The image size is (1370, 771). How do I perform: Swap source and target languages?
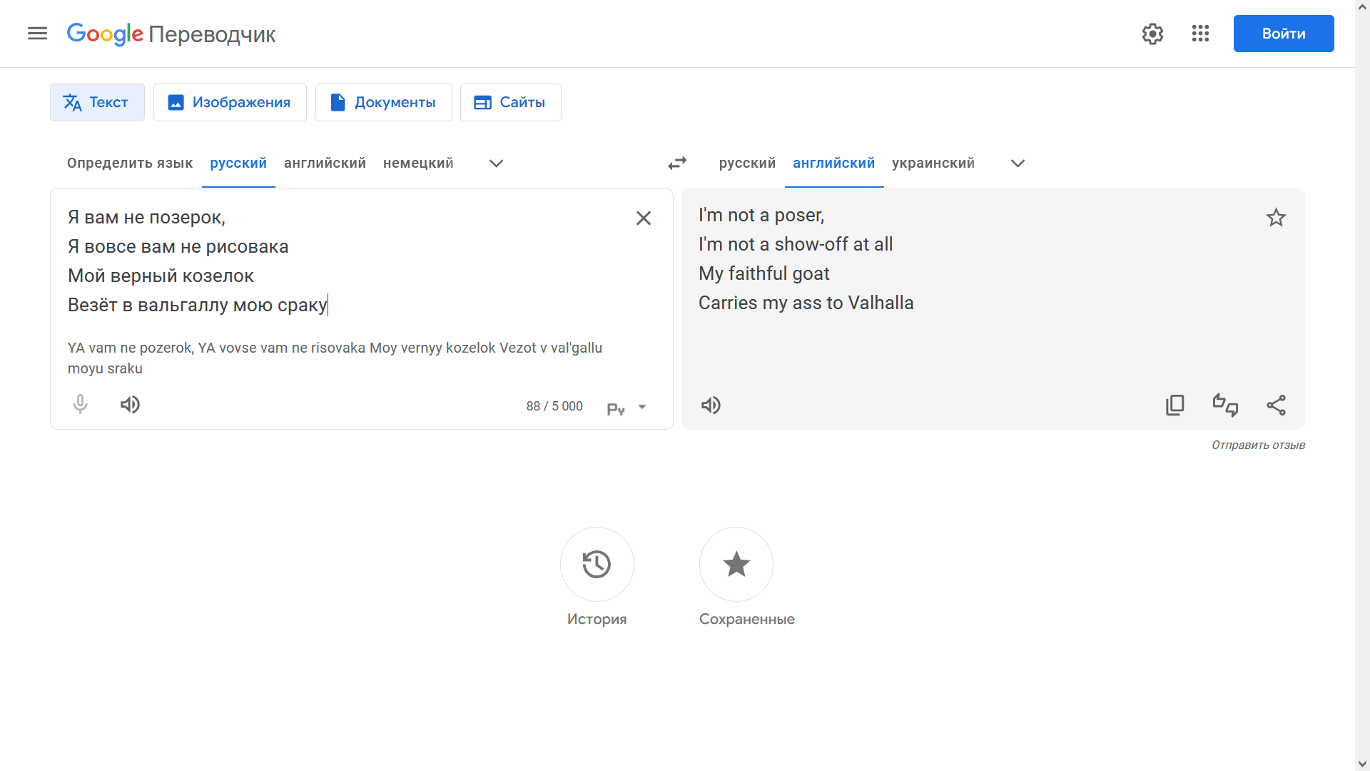(677, 163)
